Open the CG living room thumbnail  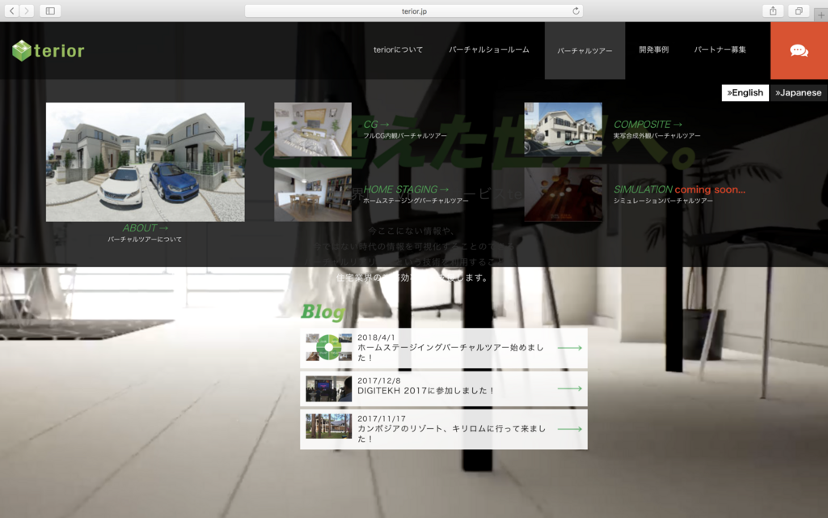pos(313,129)
